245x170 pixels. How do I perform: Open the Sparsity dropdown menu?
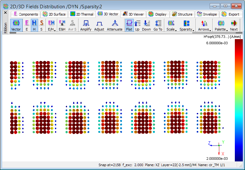coord(187,25)
